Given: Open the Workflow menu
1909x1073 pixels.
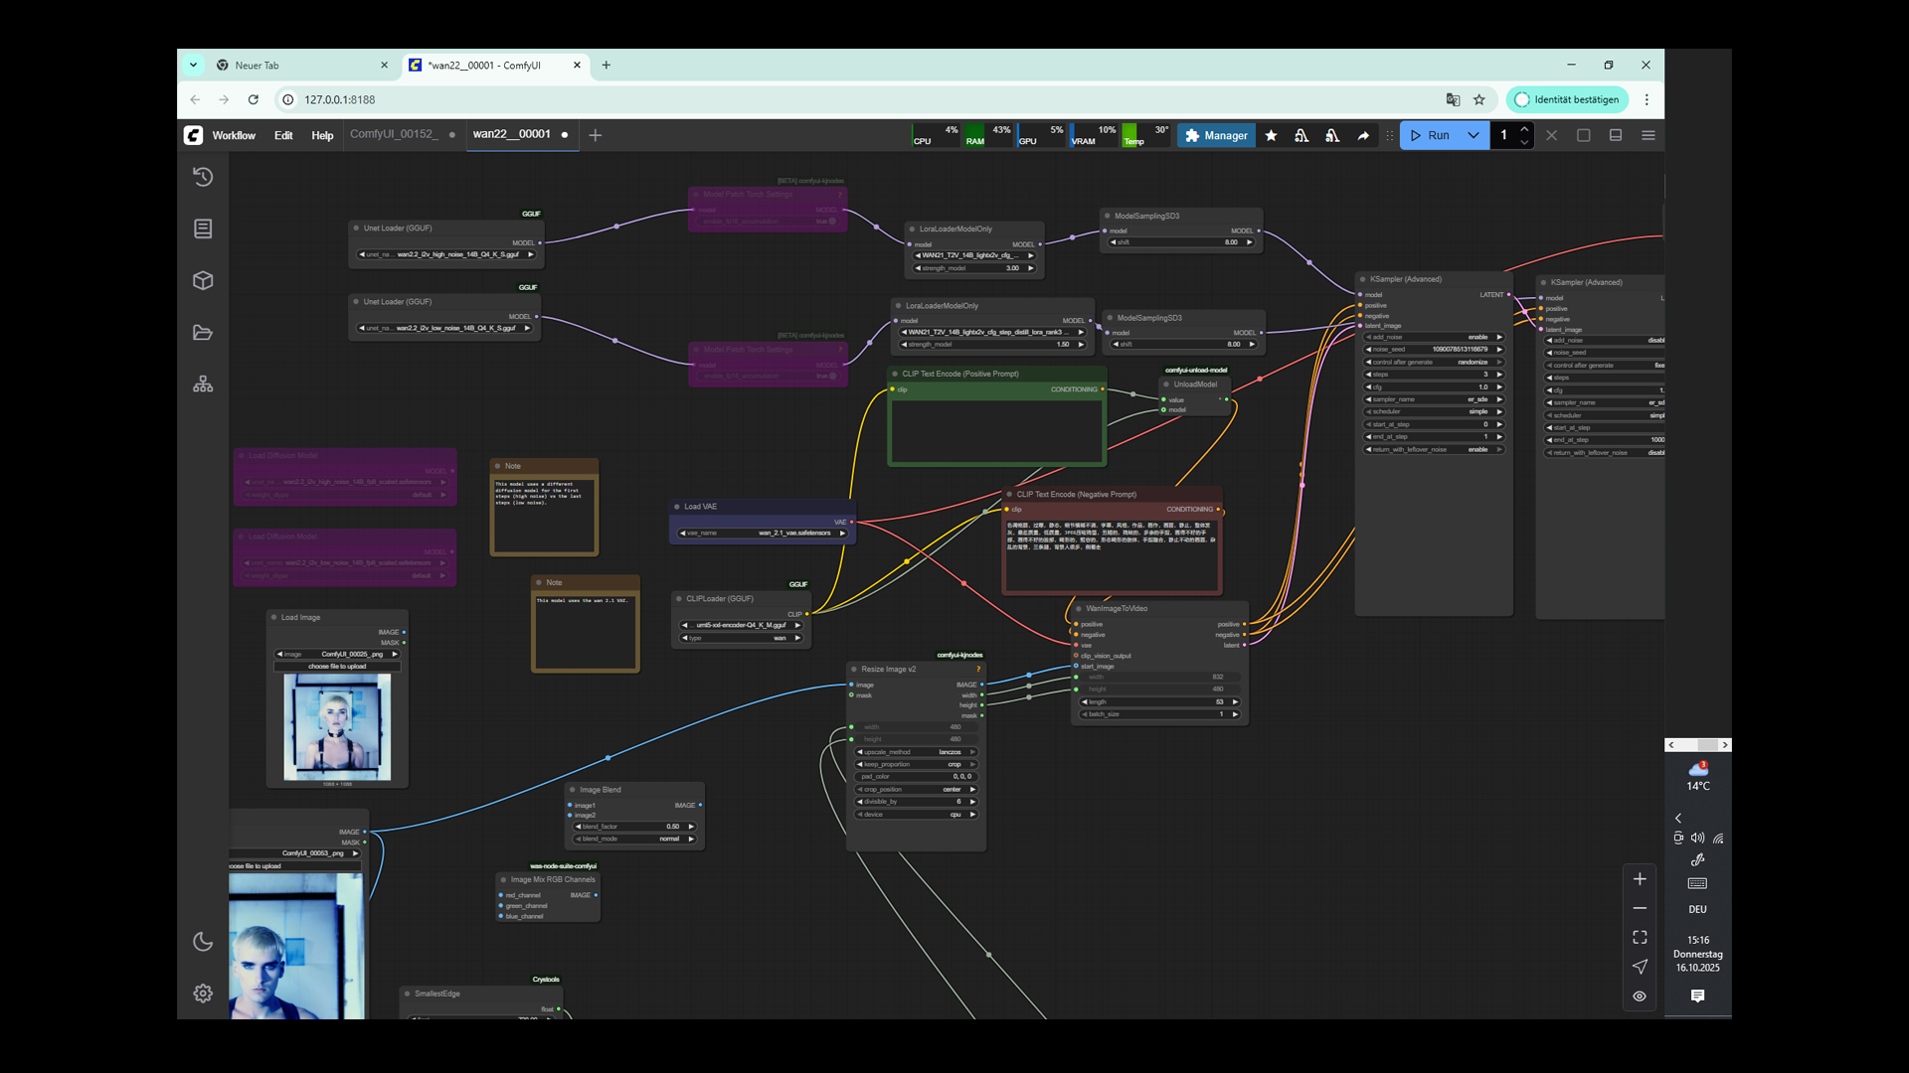Looking at the screenshot, I should [234, 135].
